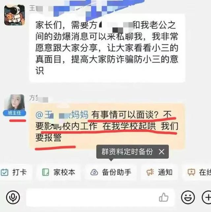Tap the 在线 screen icon at right edge
Viewport: 211px width, 212px height.
(191, 172)
